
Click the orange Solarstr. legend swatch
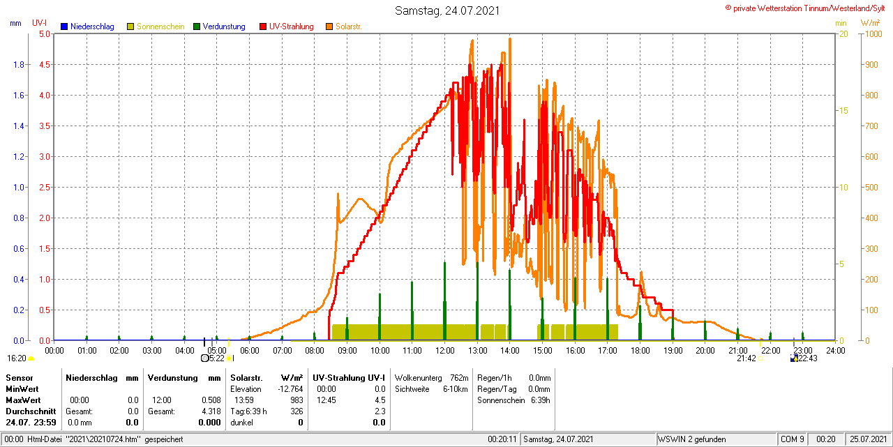(329, 26)
